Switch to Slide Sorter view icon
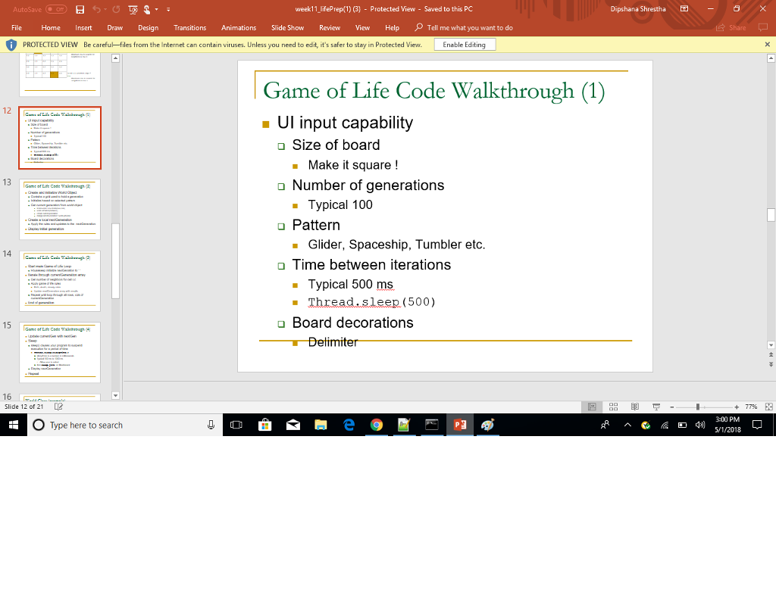This screenshot has height=611, width=776. (613, 407)
